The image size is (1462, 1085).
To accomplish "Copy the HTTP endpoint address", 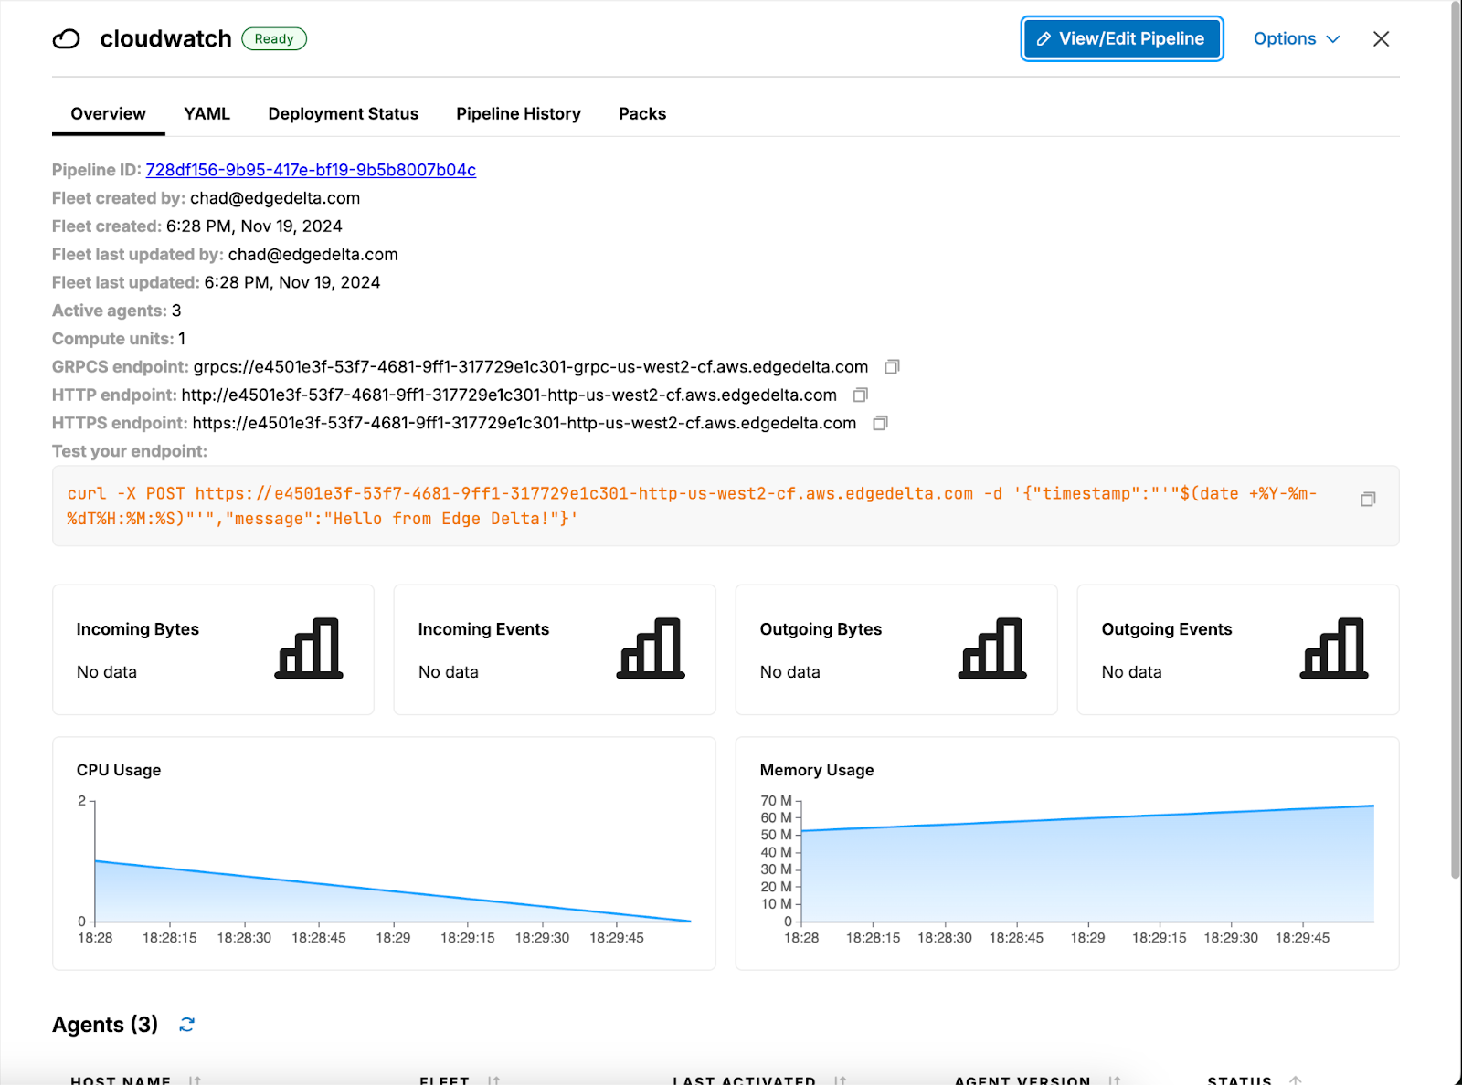I will (x=860, y=395).
